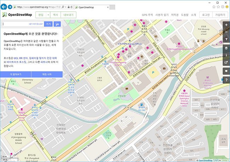This screenshot has height=162, width=230.
Task: Click the browser URL address field
Action: (39, 7)
